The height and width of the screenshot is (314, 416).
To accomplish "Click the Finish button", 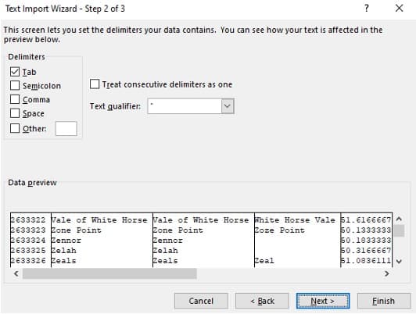I will [384, 301].
